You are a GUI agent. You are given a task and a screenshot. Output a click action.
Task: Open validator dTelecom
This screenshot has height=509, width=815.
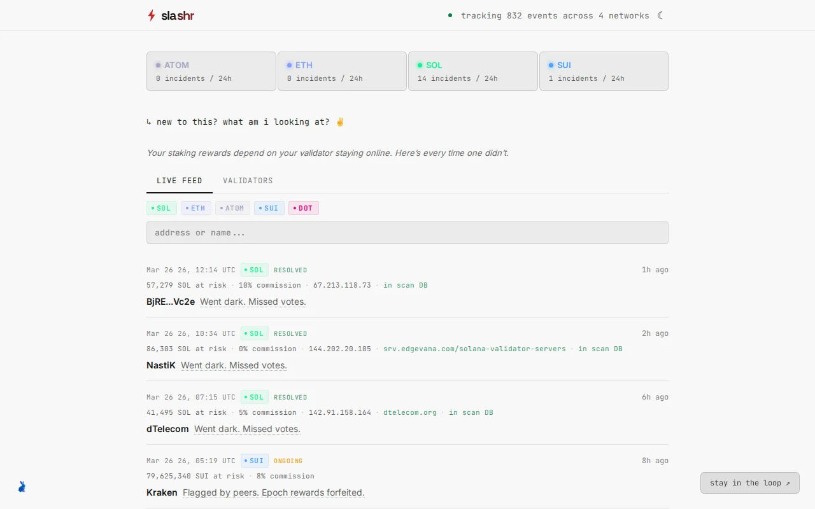click(167, 429)
